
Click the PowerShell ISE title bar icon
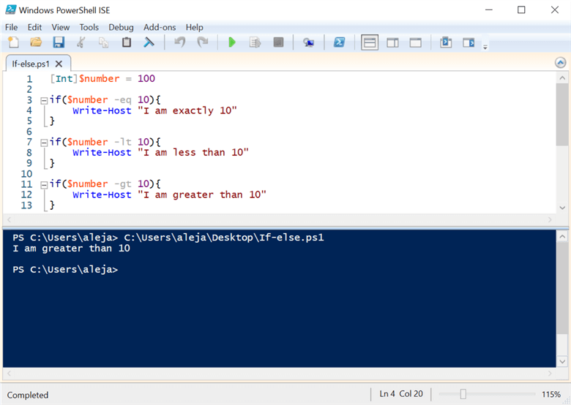pos(10,10)
